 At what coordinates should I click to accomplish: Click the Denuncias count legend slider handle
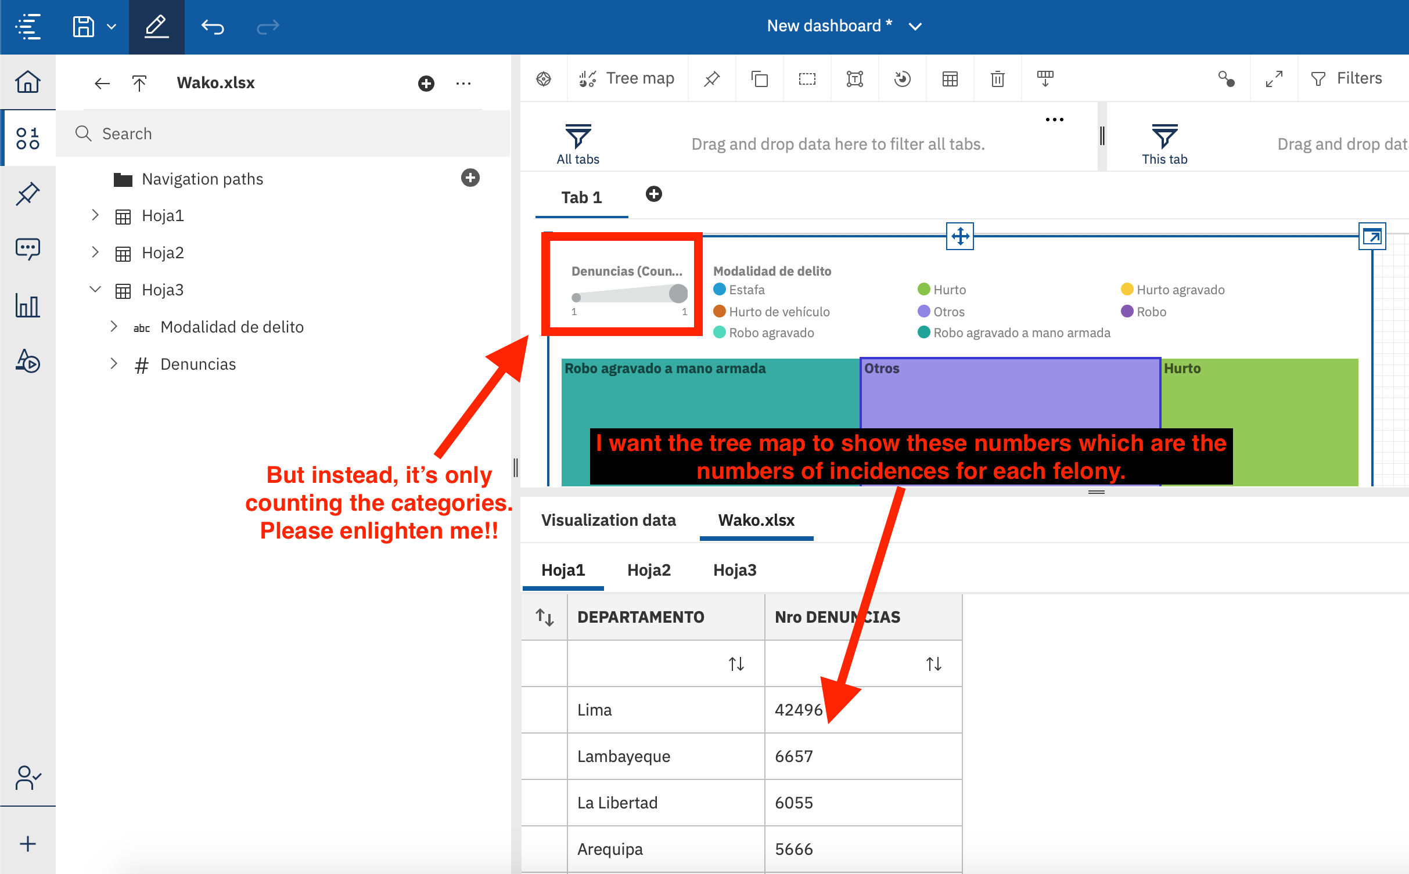[x=678, y=294]
